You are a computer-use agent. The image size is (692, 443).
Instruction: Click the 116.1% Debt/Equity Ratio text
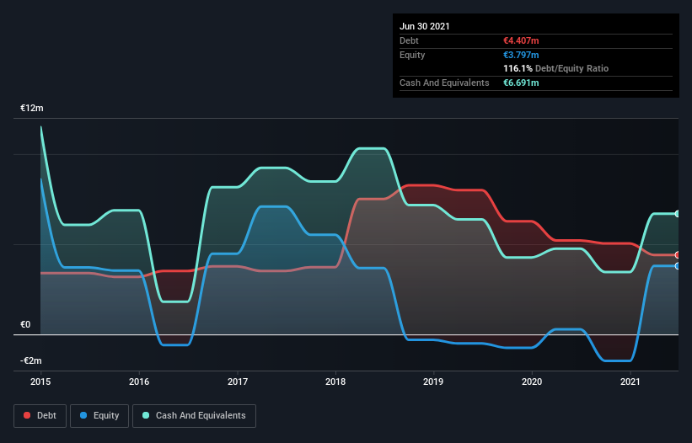point(556,68)
